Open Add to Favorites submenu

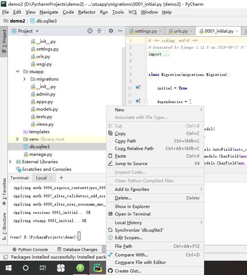click(155, 189)
